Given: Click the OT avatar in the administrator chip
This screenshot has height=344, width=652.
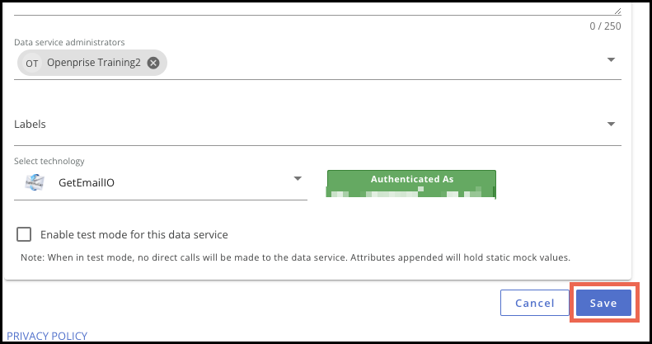Looking at the screenshot, I should (x=31, y=63).
